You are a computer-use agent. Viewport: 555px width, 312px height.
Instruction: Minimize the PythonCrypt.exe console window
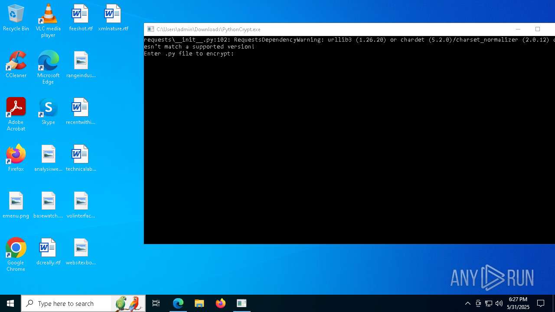pos(518,29)
